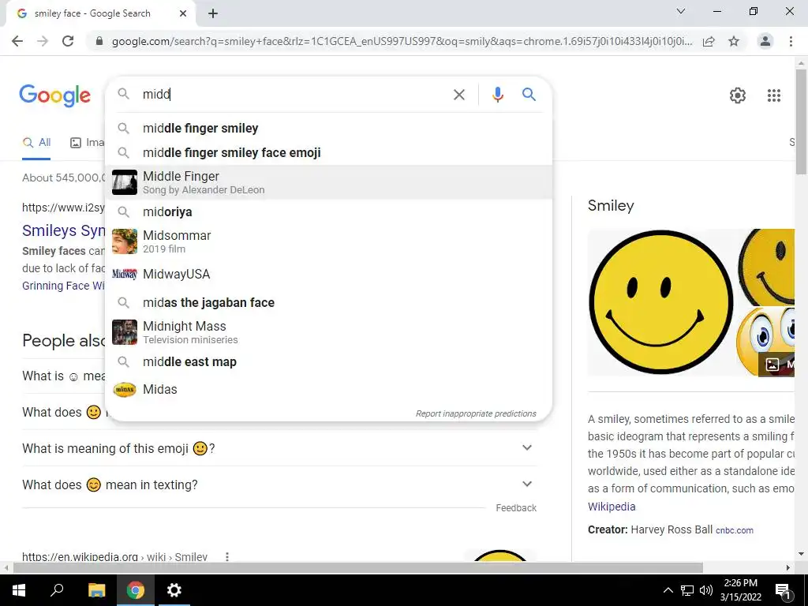
Task: Click the vertical scrollbar thumb
Action: [x=801, y=122]
